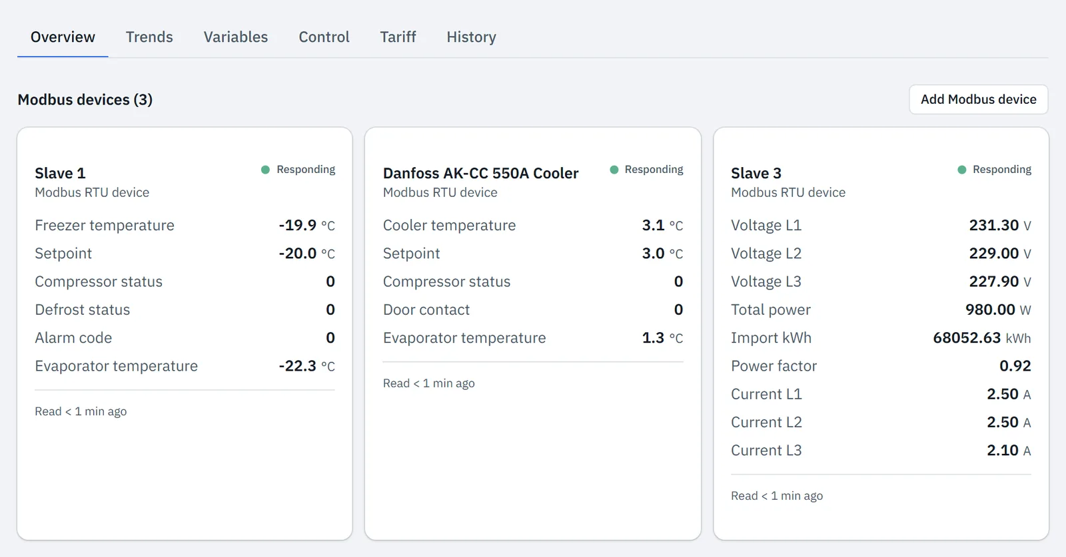Image resolution: width=1066 pixels, height=557 pixels.
Task: Click the 0.92 power factor value
Action: tap(1015, 366)
